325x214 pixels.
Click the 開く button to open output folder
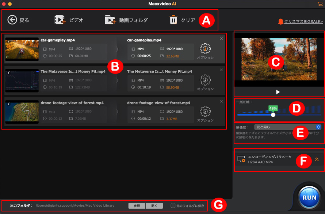pyautogui.click(x=154, y=205)
